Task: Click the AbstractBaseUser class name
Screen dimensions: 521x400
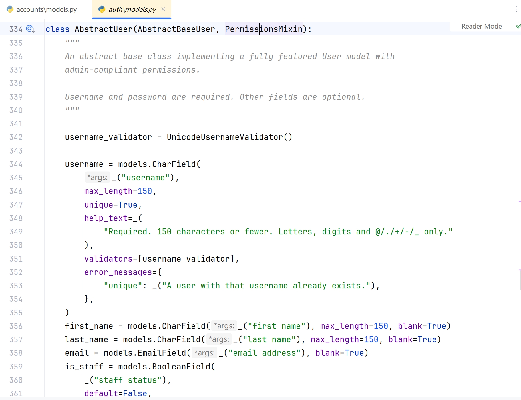Action: 176,29
